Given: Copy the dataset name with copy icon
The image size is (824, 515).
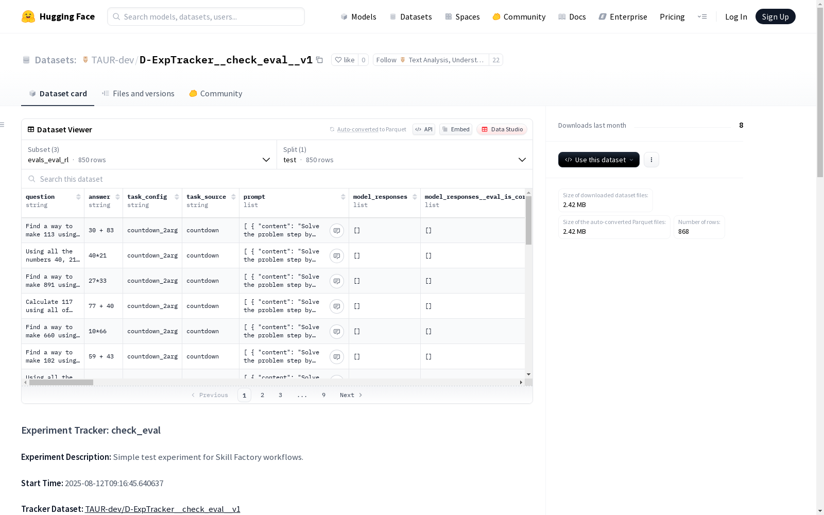Looking at the screenshot, I should (319, 60).
